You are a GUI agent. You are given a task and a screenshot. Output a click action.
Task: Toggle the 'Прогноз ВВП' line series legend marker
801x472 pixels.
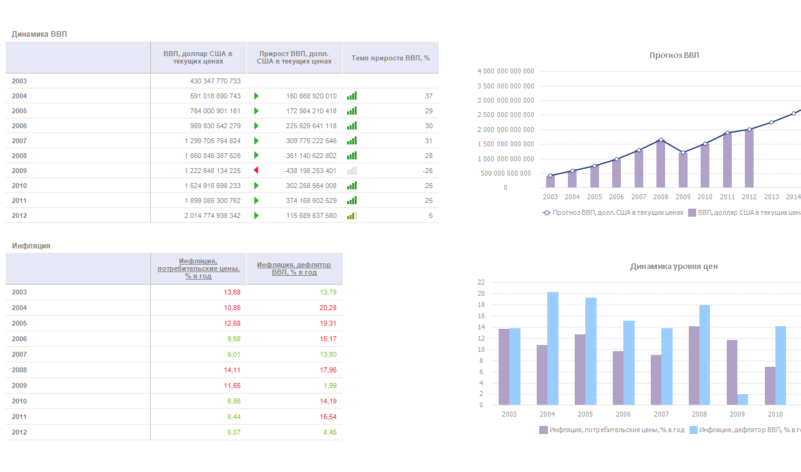[x=547, y=212]
